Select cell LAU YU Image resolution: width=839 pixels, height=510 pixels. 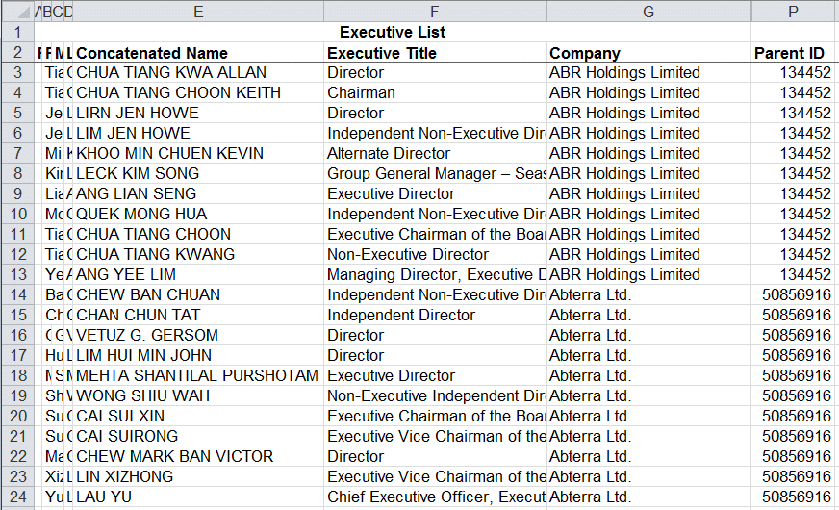(198, 497)
